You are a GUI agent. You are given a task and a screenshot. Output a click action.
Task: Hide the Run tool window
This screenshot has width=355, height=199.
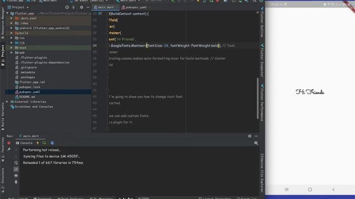(x=256, y=136)
